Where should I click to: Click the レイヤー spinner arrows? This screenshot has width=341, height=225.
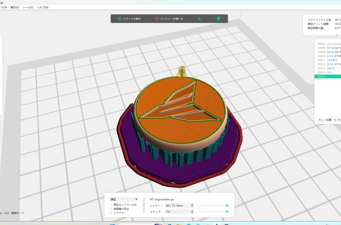pyautogui.click(x=192, y=205)
